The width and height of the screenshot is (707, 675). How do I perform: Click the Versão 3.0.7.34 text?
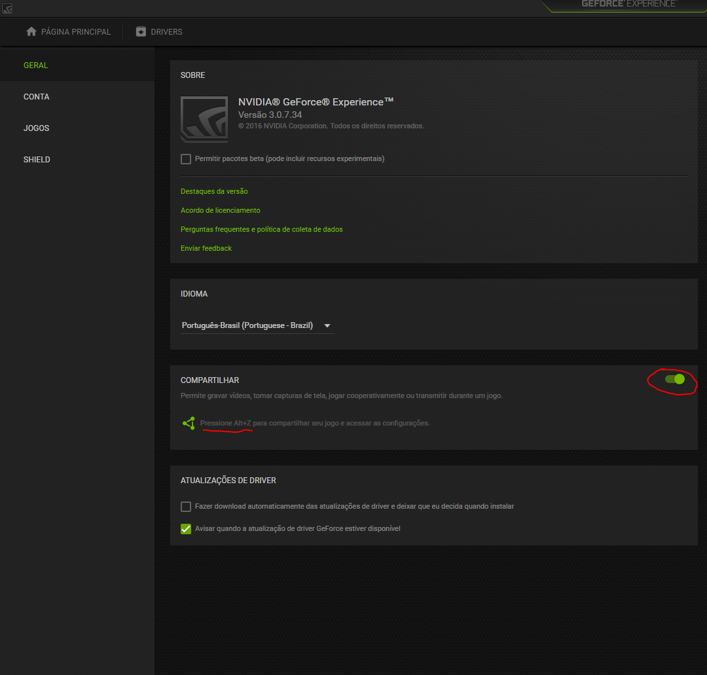[x=270, y=115]
